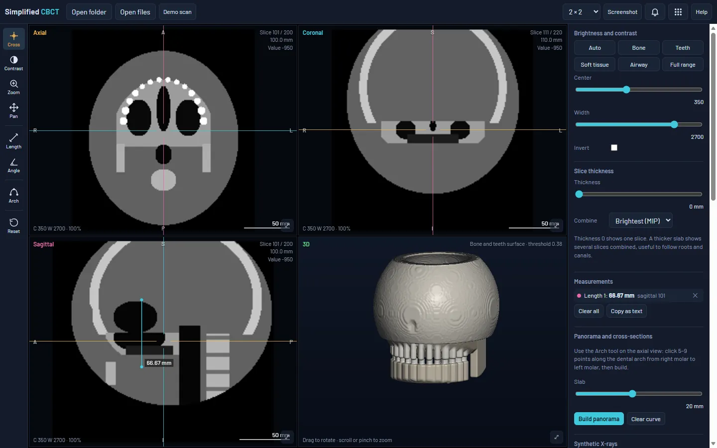Expand the Coronal view to full size
The image size is (717, 448).
click(x=557, y=225)
